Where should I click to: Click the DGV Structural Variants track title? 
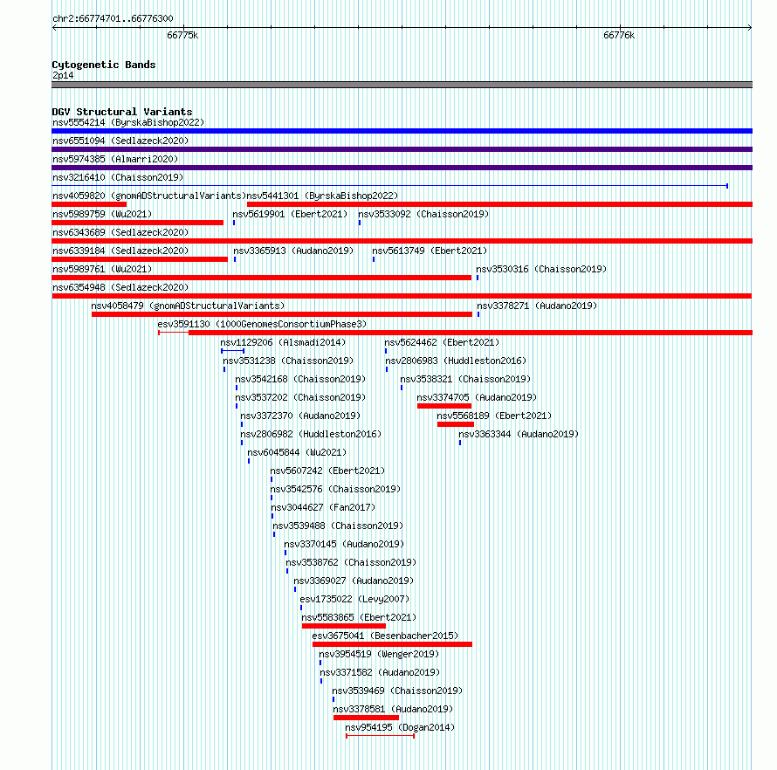tap(122, 112)
